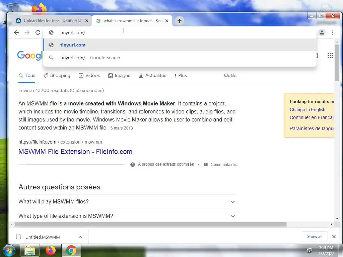Screen dimensions: 343x257
Task: Open 'MSWMM File Extension - FileInfo.com' result
Action: 75,152
